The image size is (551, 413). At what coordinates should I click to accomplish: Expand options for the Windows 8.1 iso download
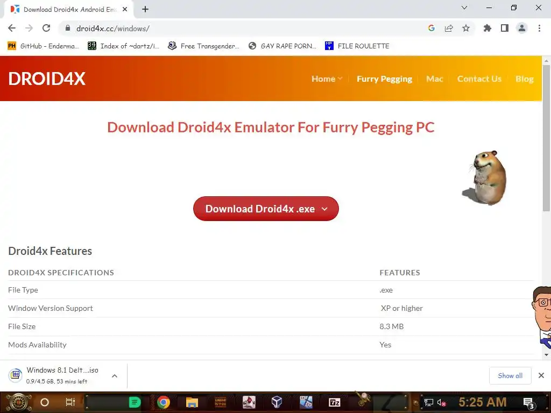(115, 376)
